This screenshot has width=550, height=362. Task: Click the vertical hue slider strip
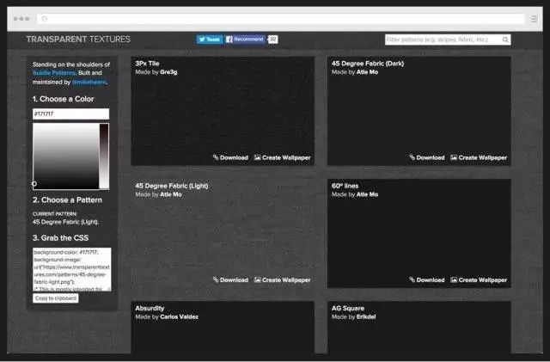tap(104, 156)
